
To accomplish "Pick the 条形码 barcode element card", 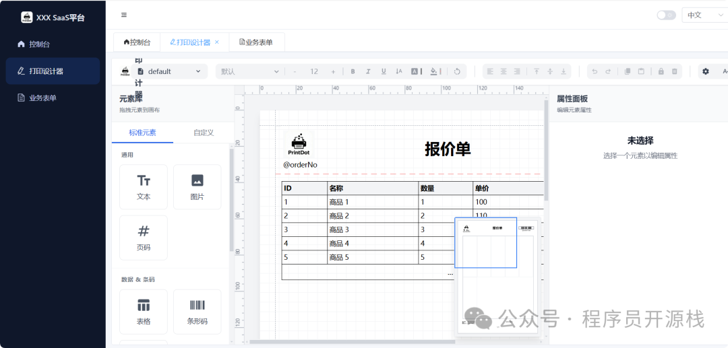I will (198, 312).
